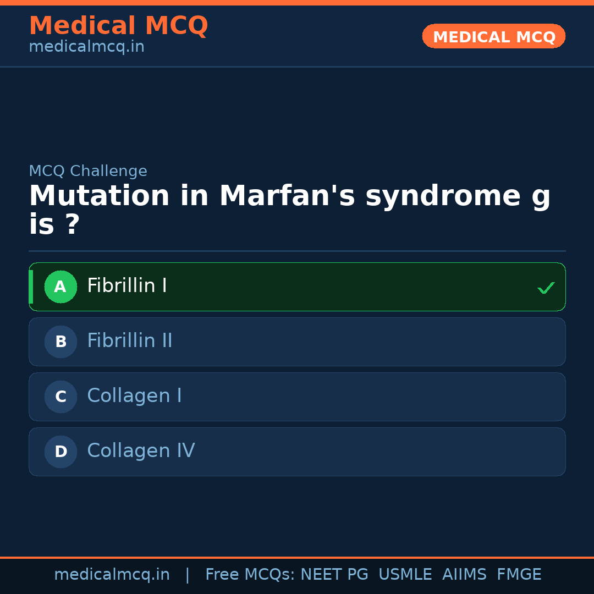Choose the C option circle
Screen dimensions: 594x594
(61, 397)
